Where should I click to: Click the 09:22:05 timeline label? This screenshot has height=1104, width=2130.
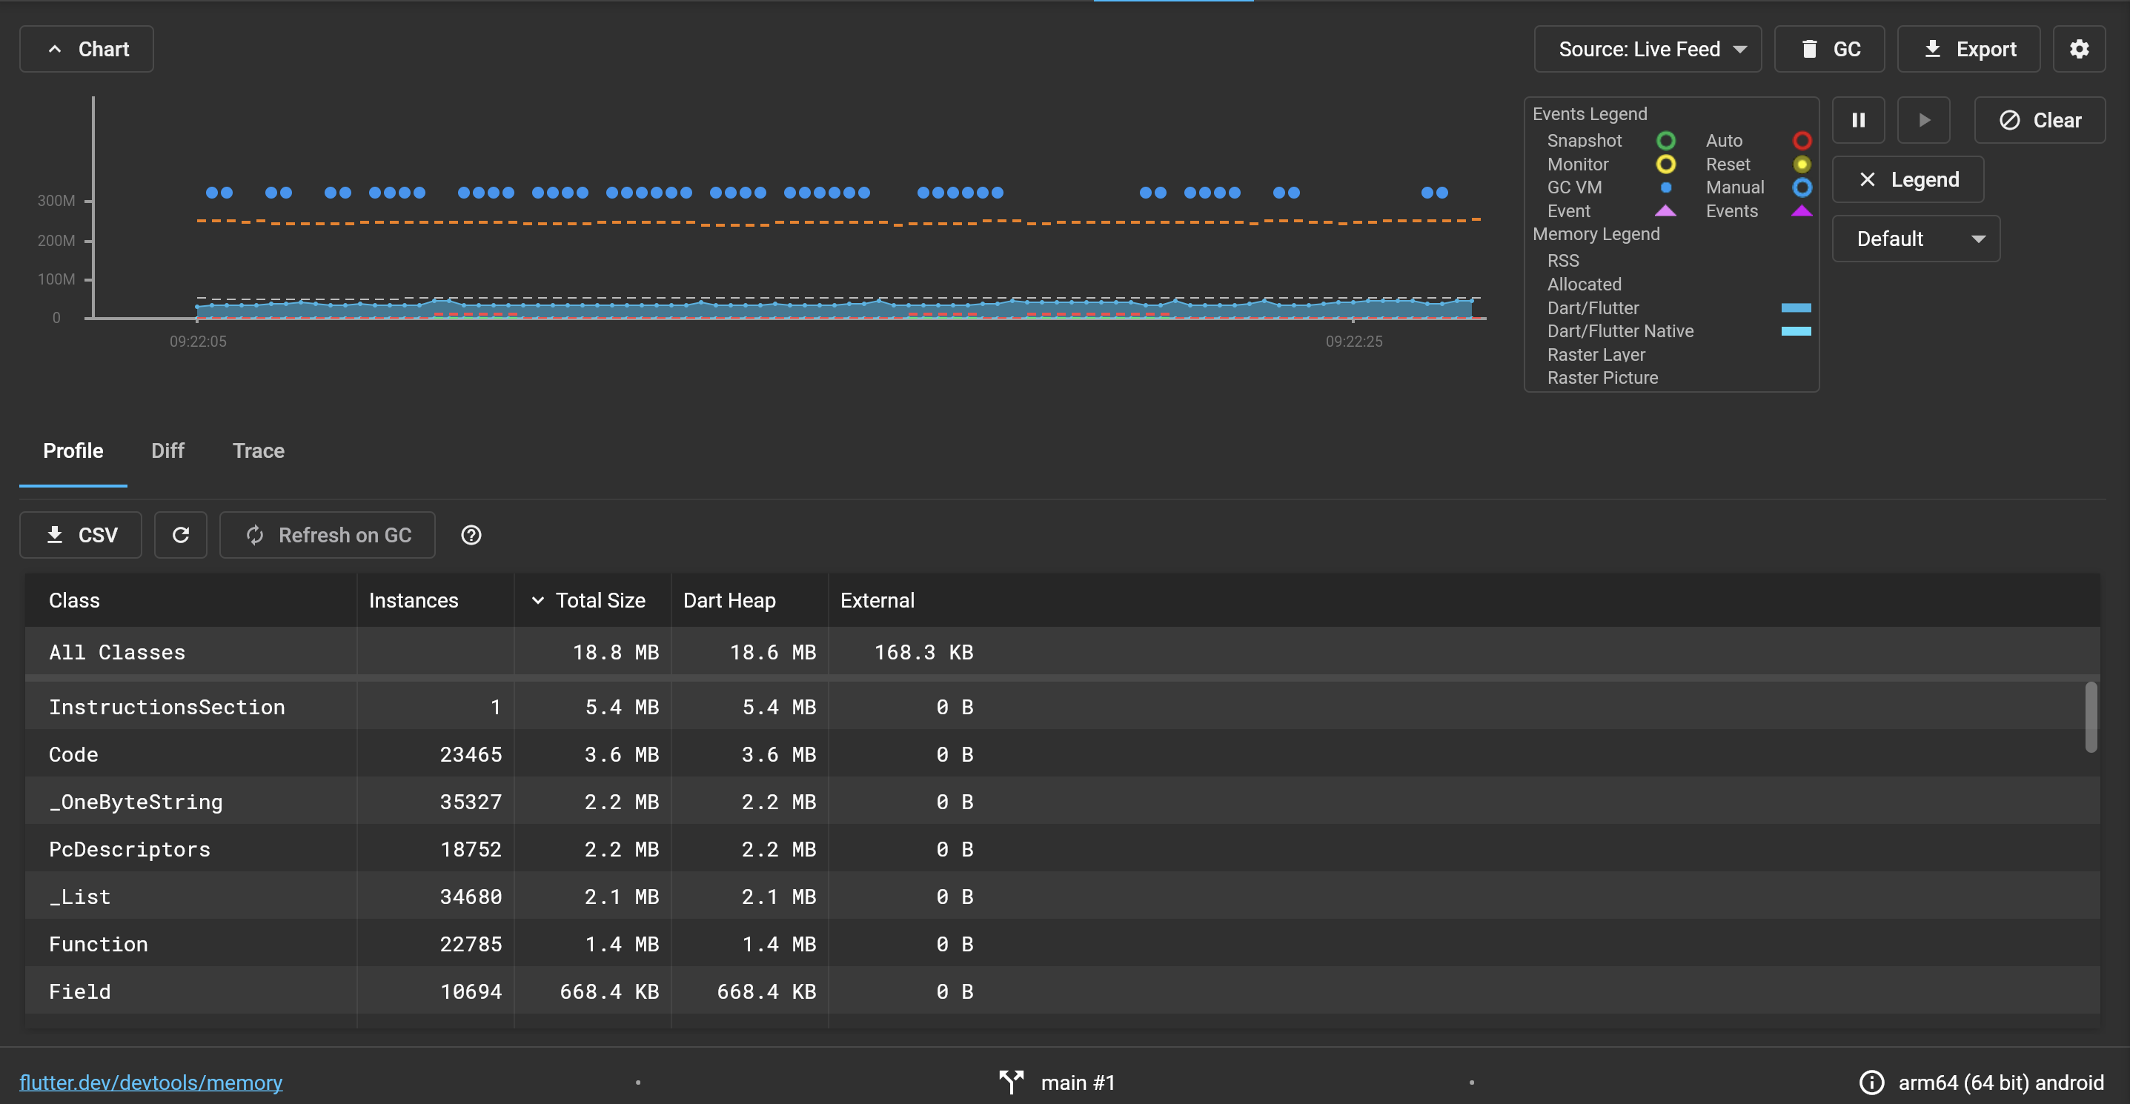click(198, 342)
